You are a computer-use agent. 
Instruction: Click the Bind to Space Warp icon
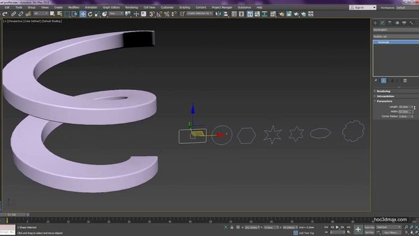click(27, 14)
